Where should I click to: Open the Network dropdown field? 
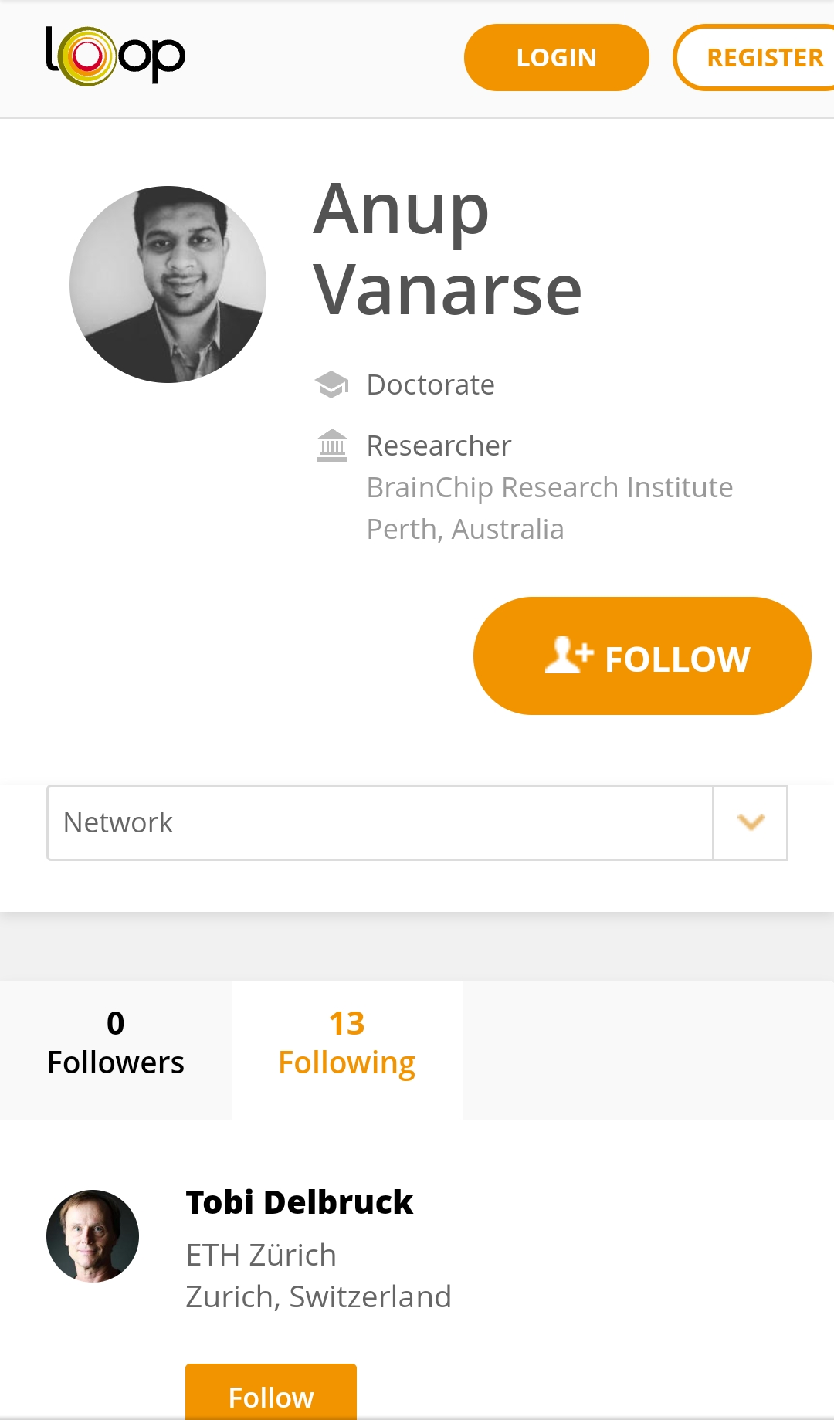[x=379, y=822]
